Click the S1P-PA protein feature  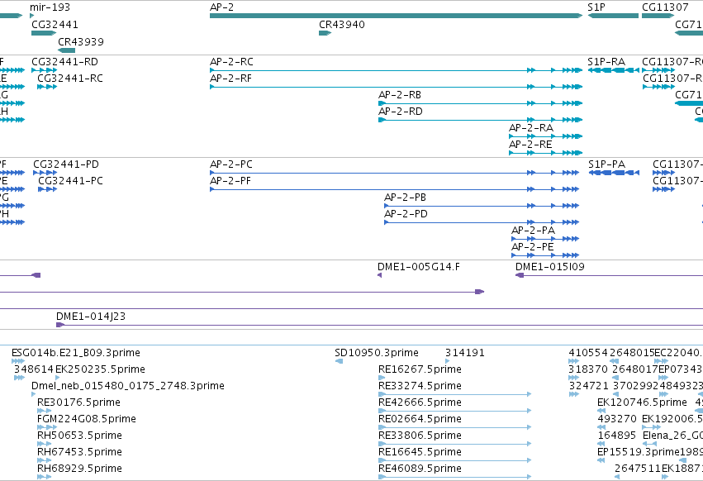pos(614,173)
